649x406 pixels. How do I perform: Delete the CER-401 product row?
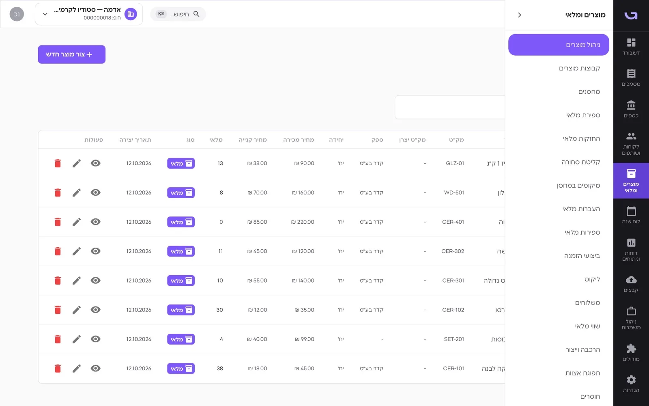click(58, 222)
